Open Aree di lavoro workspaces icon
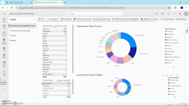Image resolution: width=189 pixels, height=106 pixels. coord(4,64)
